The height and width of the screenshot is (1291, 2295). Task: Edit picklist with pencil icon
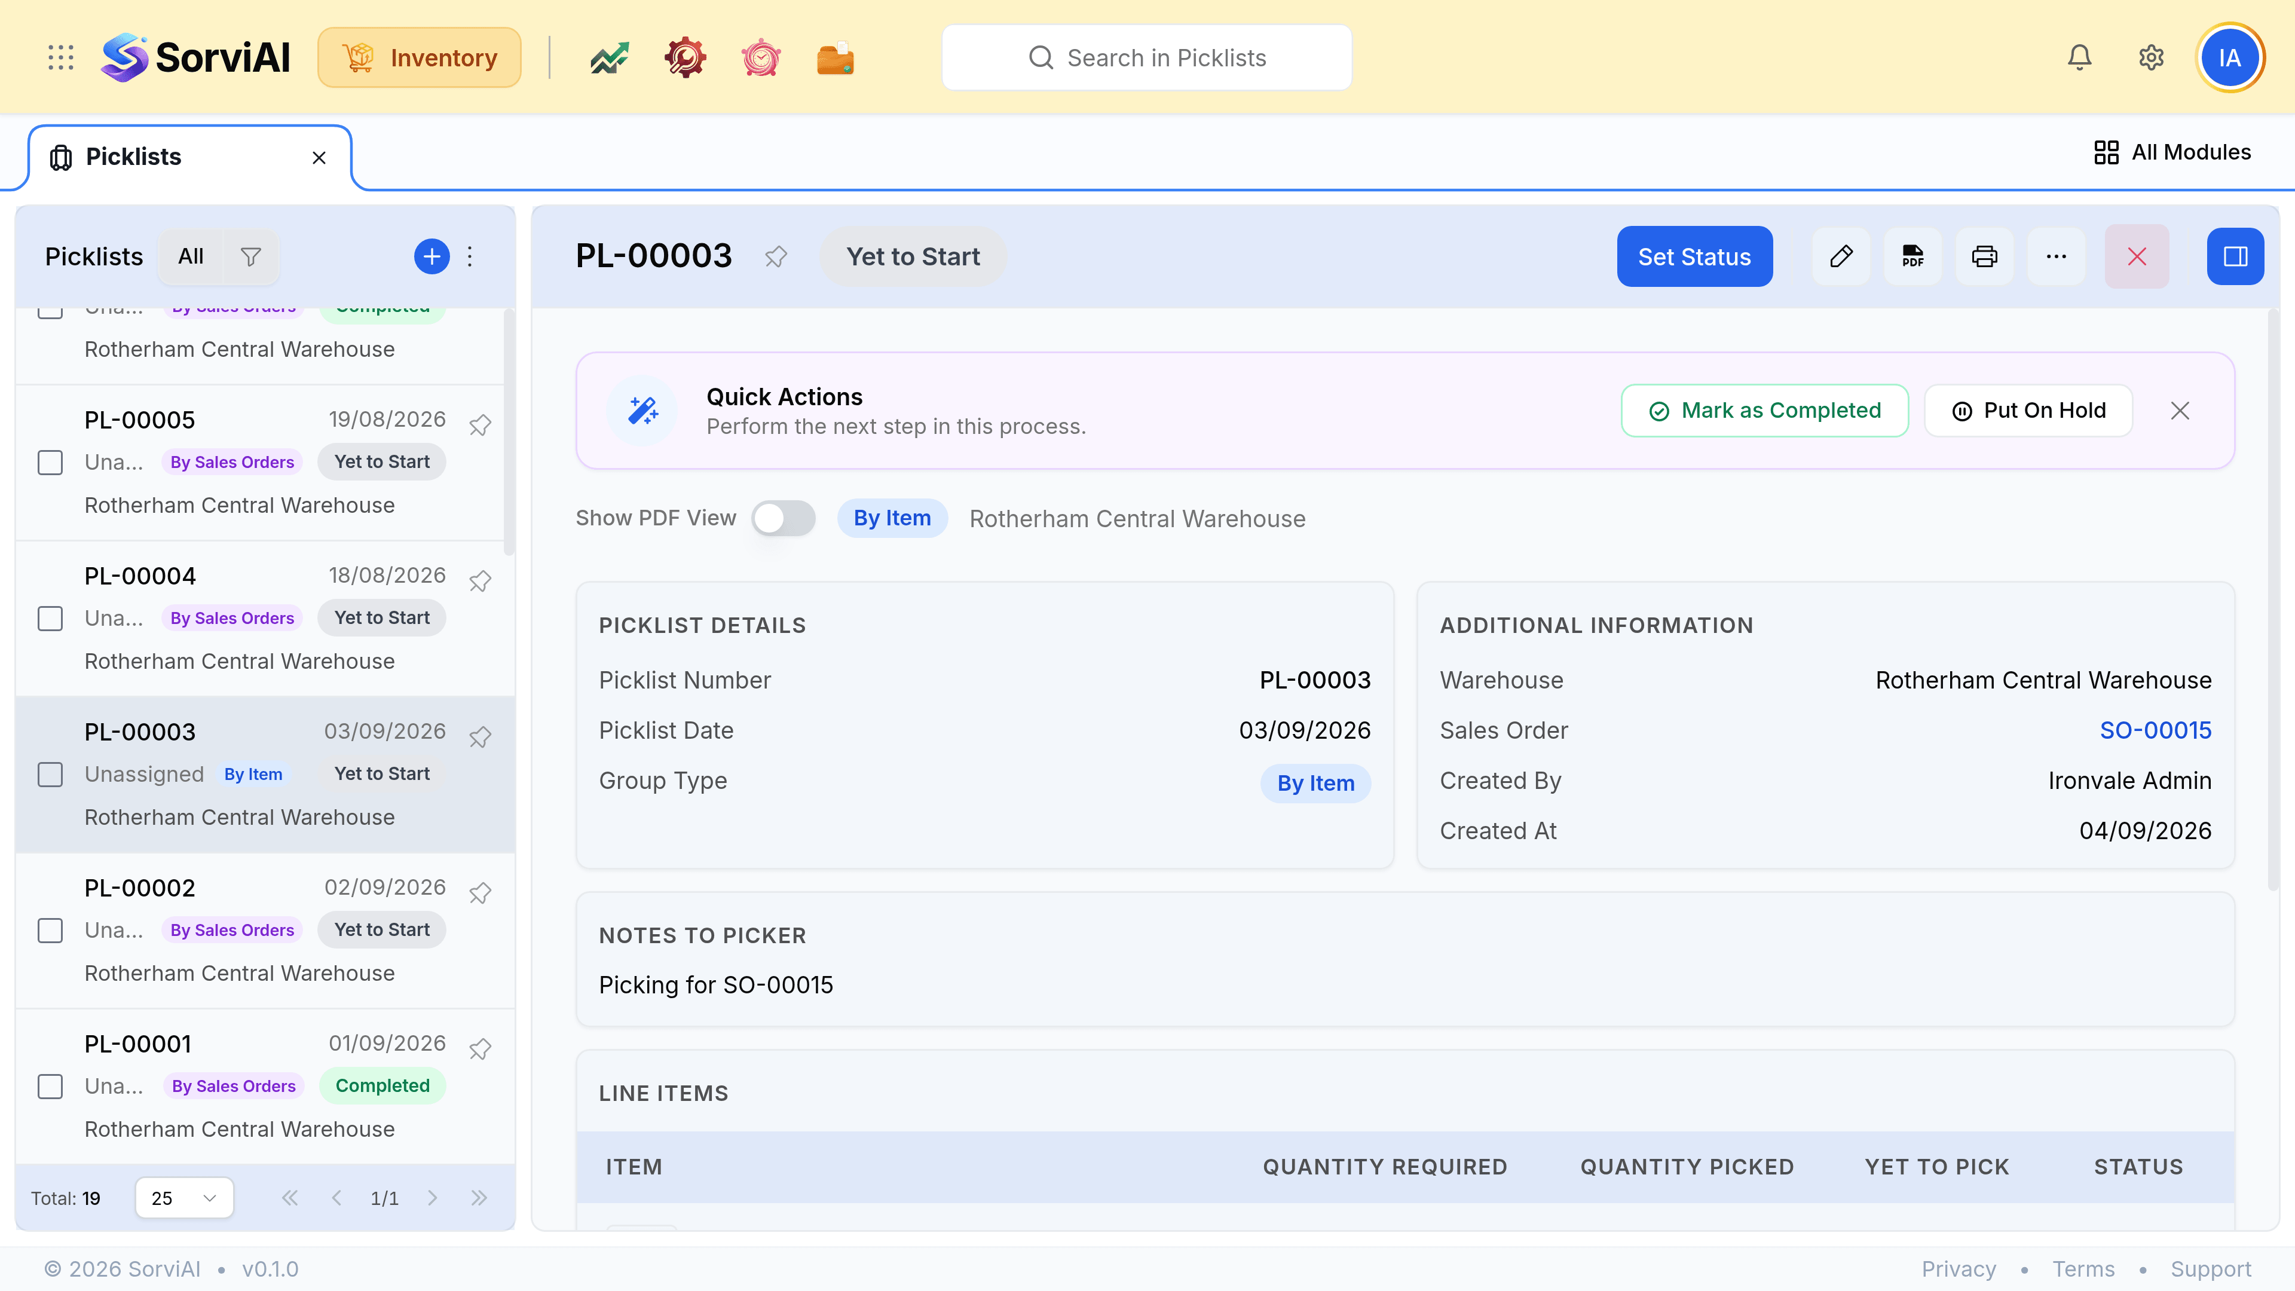(x=1841, y=256)
